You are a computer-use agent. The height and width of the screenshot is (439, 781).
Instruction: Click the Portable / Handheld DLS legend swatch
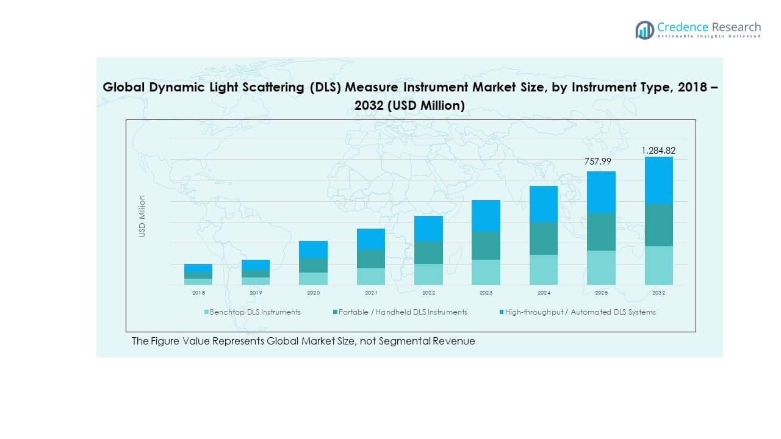tap(335, 312)
